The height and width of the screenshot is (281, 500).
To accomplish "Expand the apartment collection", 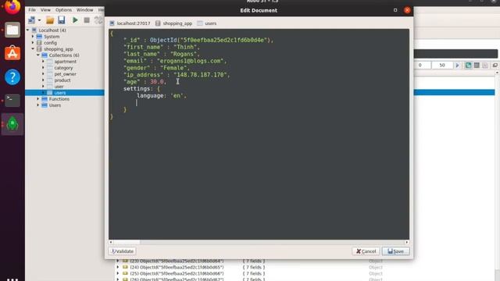I will (x=43, y=61).
